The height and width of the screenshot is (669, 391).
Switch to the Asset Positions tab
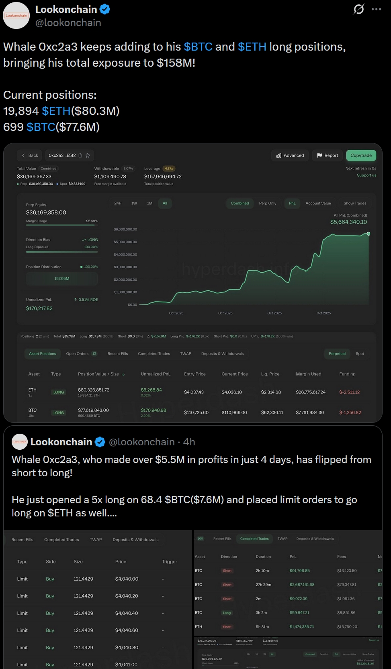[x=43, y=354]
